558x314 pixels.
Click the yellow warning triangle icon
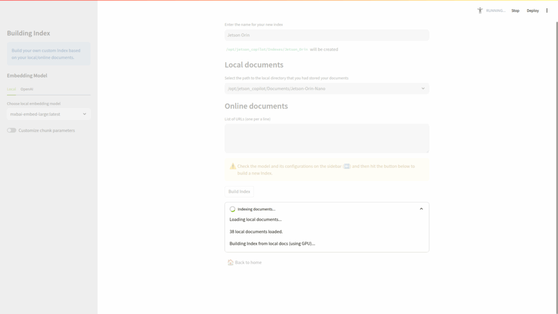(x=233, y=166)
